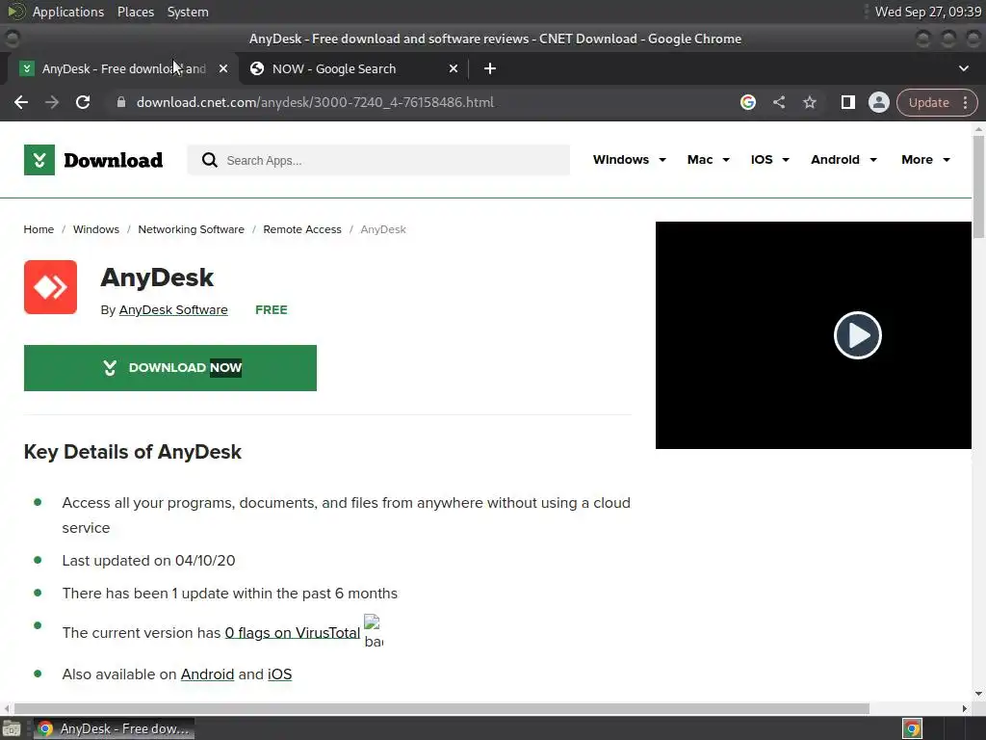
Task: Click the 'Last updated on 04/10/20' text
Action: coord(148,561)
